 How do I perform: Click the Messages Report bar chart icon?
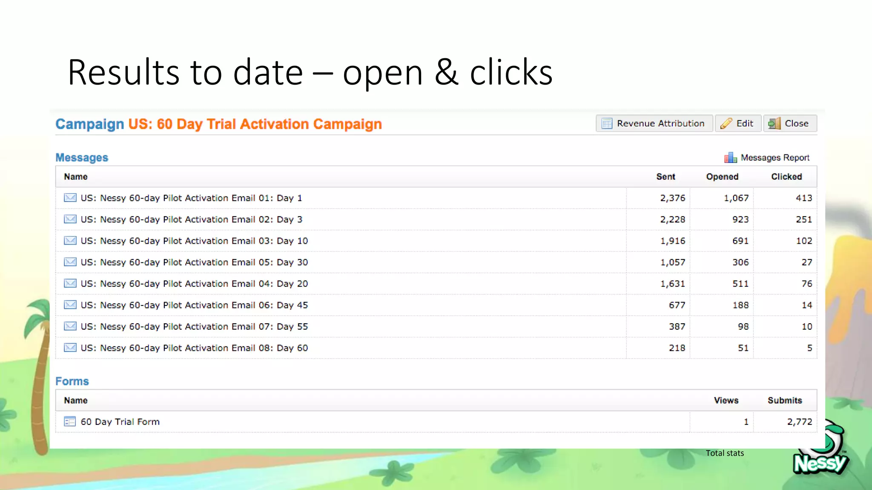tap(730, 157)
